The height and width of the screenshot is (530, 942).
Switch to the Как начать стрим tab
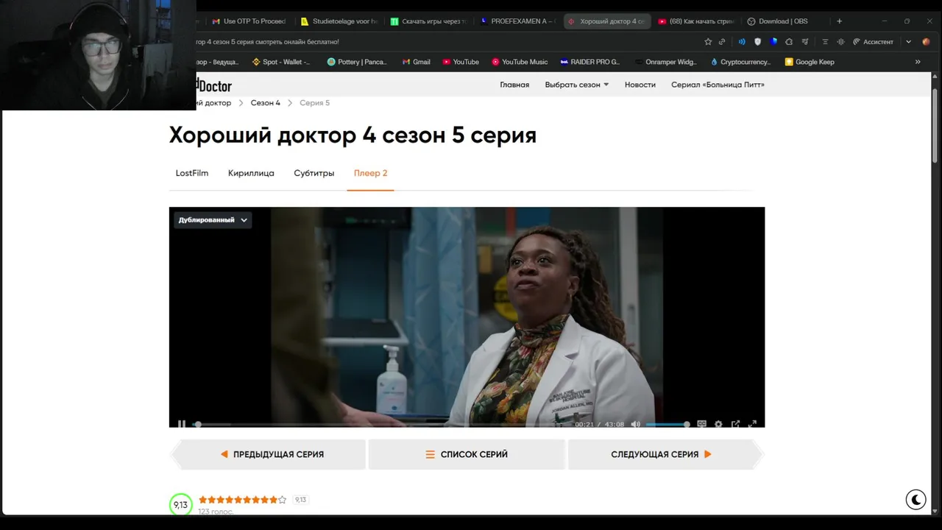point(696,21)
